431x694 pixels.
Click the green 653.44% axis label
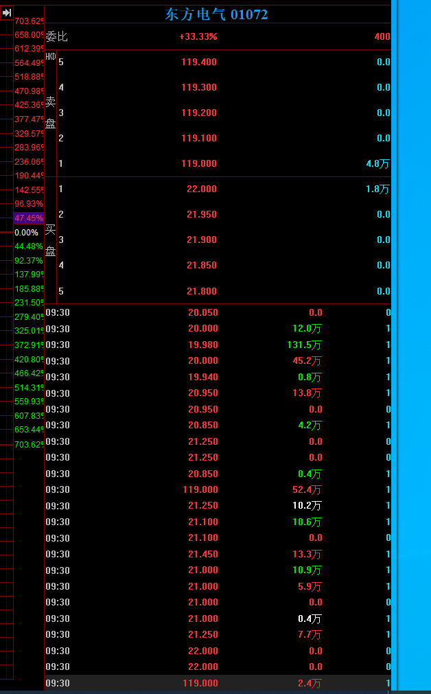30,430
